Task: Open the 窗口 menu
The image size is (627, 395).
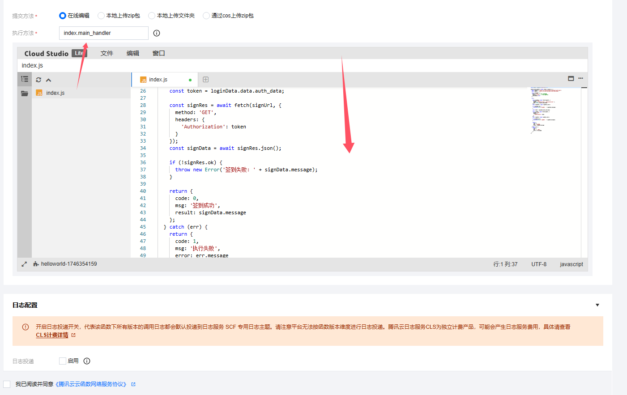Action: 158,53
